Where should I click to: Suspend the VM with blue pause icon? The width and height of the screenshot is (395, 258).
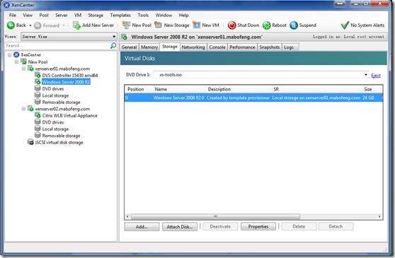pyautogui.click(x=294, y=25)
